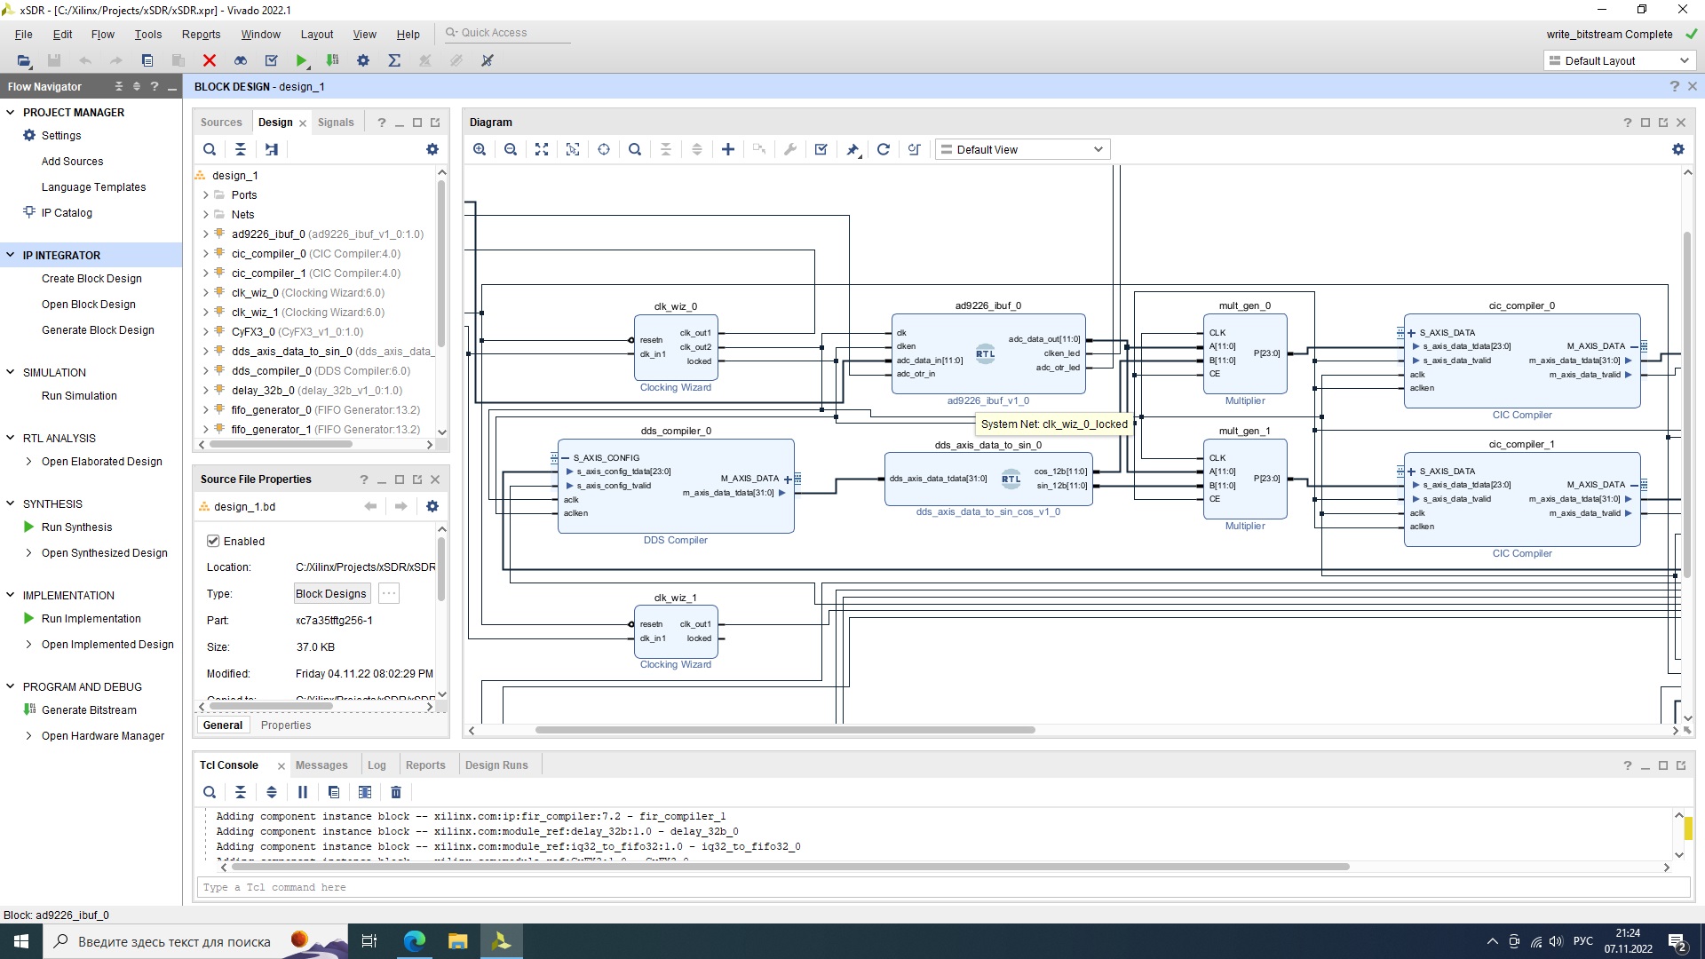
Task: Click the gear icon in Source File Properties
Action: coord(432,506)
